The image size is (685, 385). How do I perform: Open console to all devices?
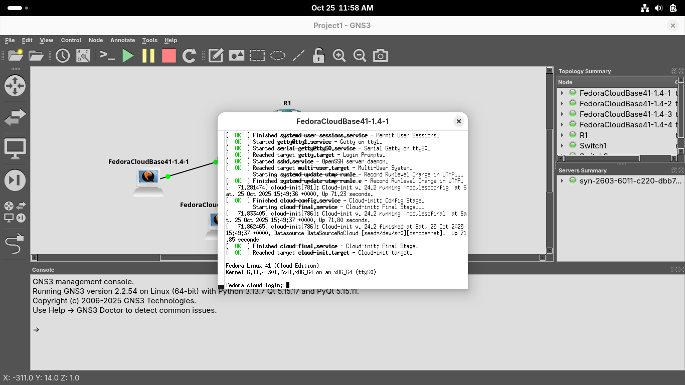(x=107, y=56)
